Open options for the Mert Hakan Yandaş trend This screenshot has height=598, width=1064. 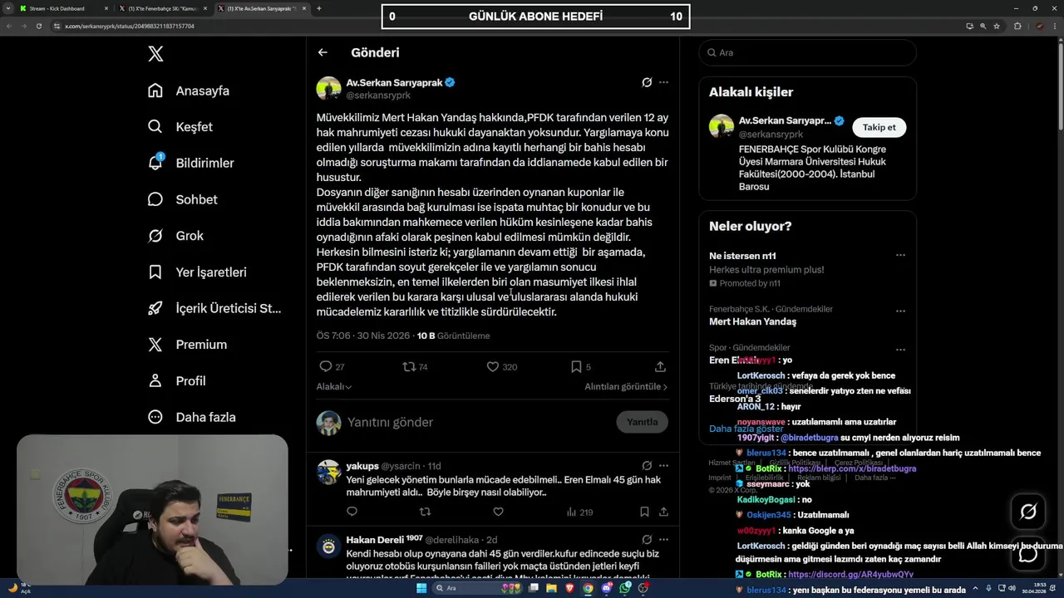click(x=900, y=311)
